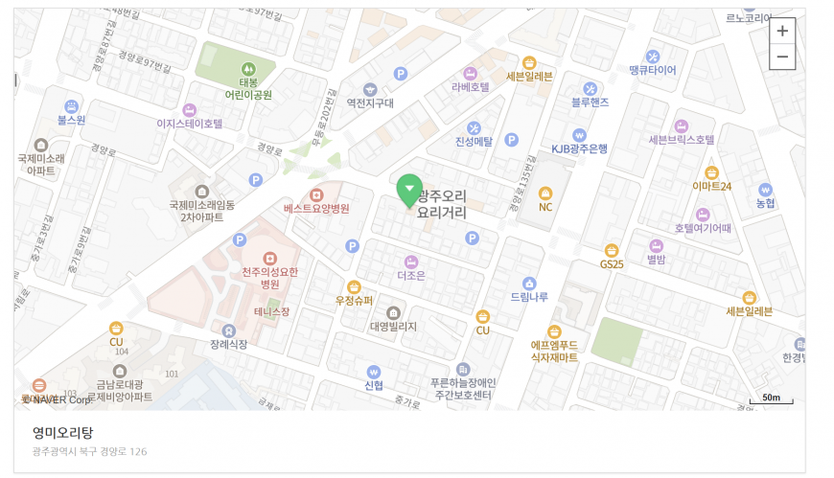Zoom out with the minus button
The width and height of the screenshot is (834, 478).
(782, 57)
